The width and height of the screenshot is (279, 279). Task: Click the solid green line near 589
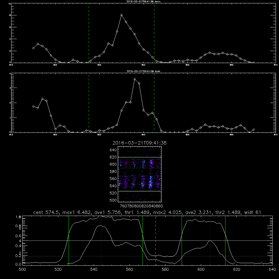pyautogui.click(x=182, y=240)
